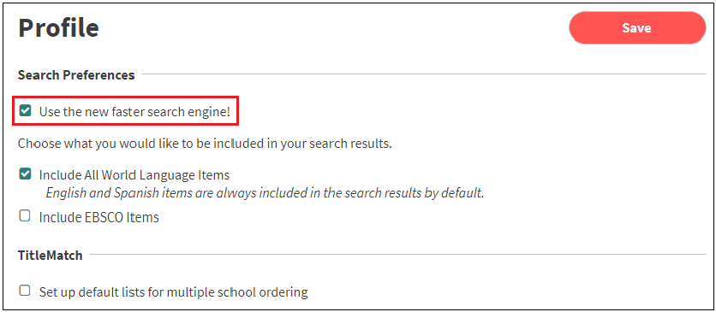Enable the Include EBSCO Items checkbox
Viewport: 716px width, 312px height.
click(25, 216)
